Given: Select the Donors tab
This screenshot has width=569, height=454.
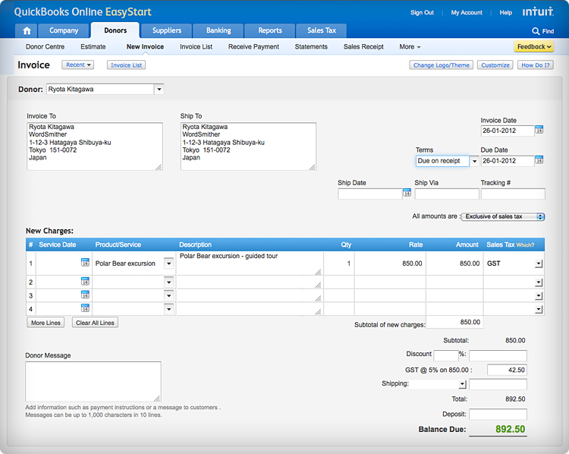Looking at the screenshot, I should [x=115, y=30].
